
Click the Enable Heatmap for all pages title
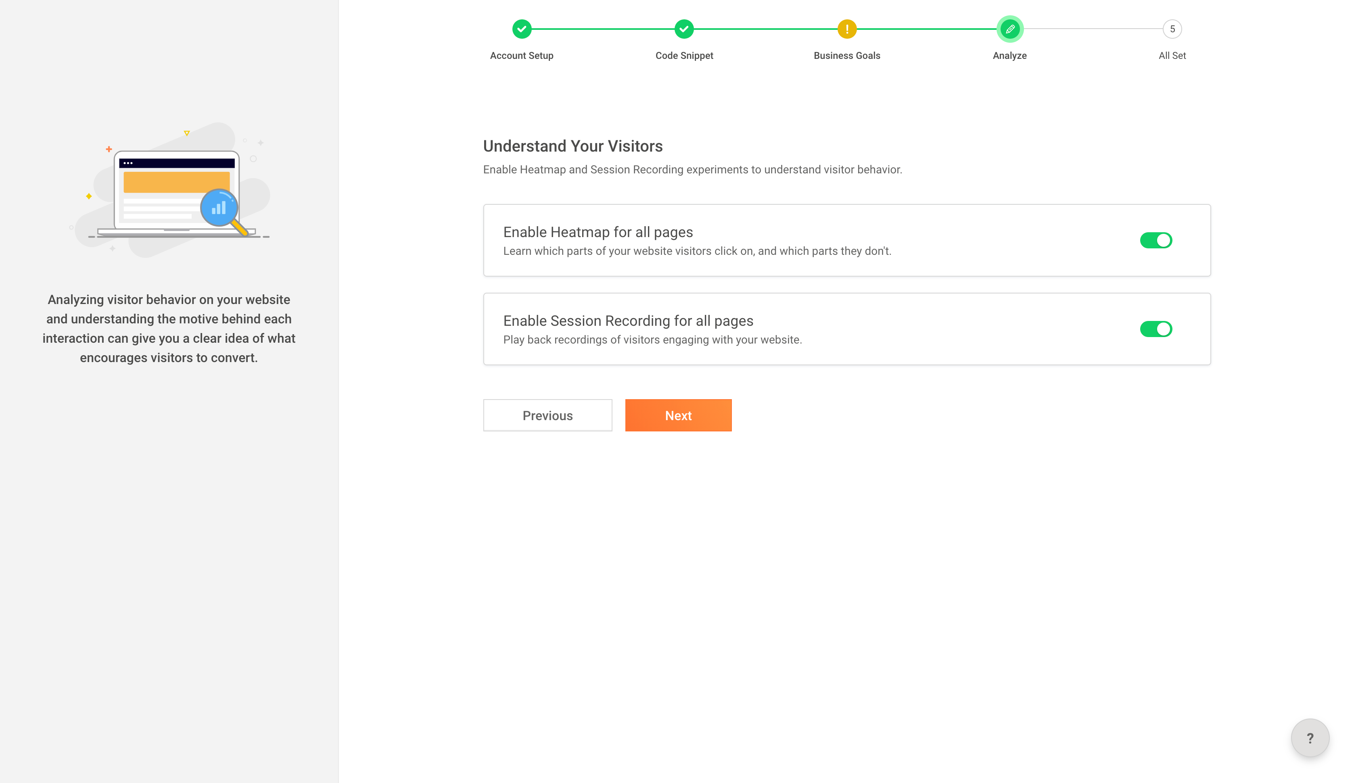[598, 232]
